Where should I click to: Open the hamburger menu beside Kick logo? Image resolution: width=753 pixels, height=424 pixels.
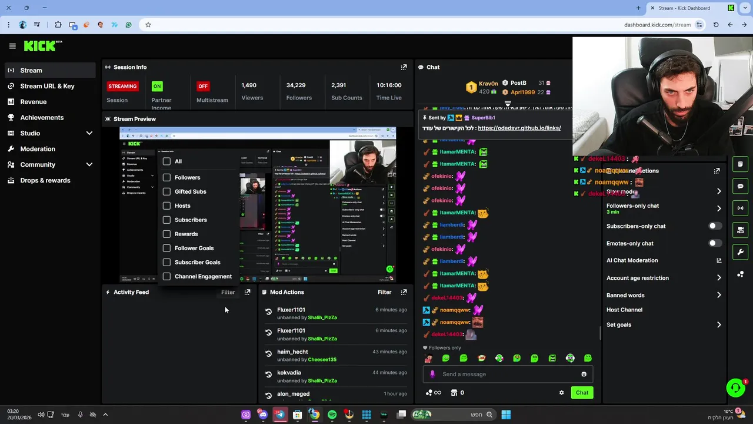coord(12,46)
